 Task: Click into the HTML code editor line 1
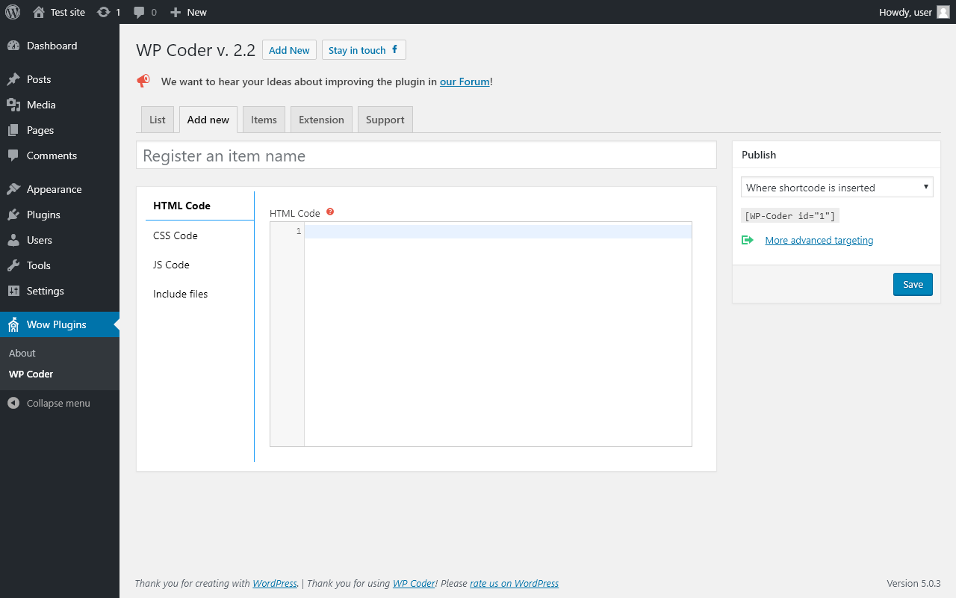pos(497,232)
